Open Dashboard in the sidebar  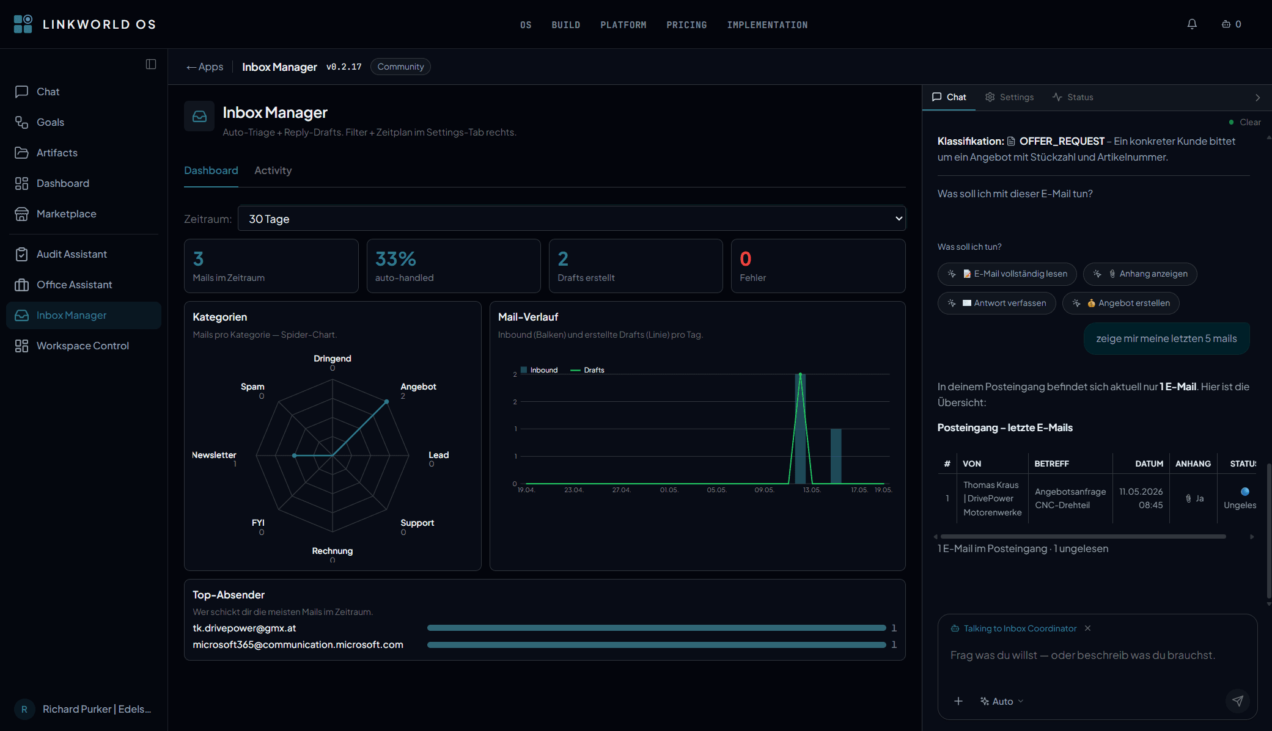click(x=84, y=183)
